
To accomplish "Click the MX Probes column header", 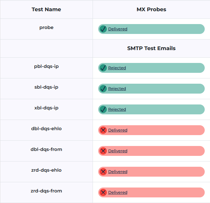I will pos(151,10).
